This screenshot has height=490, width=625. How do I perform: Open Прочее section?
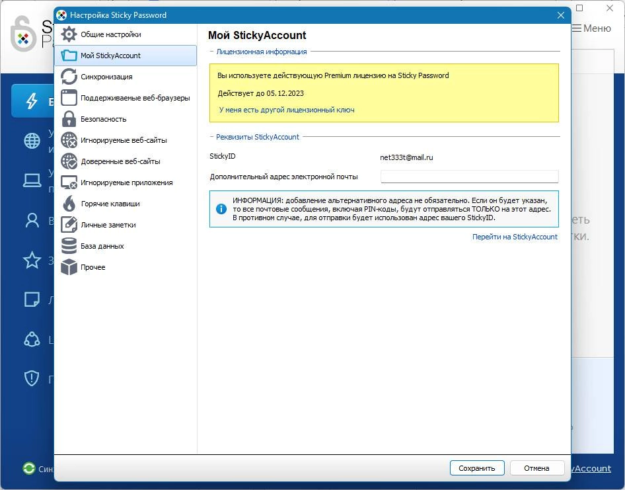126,267
